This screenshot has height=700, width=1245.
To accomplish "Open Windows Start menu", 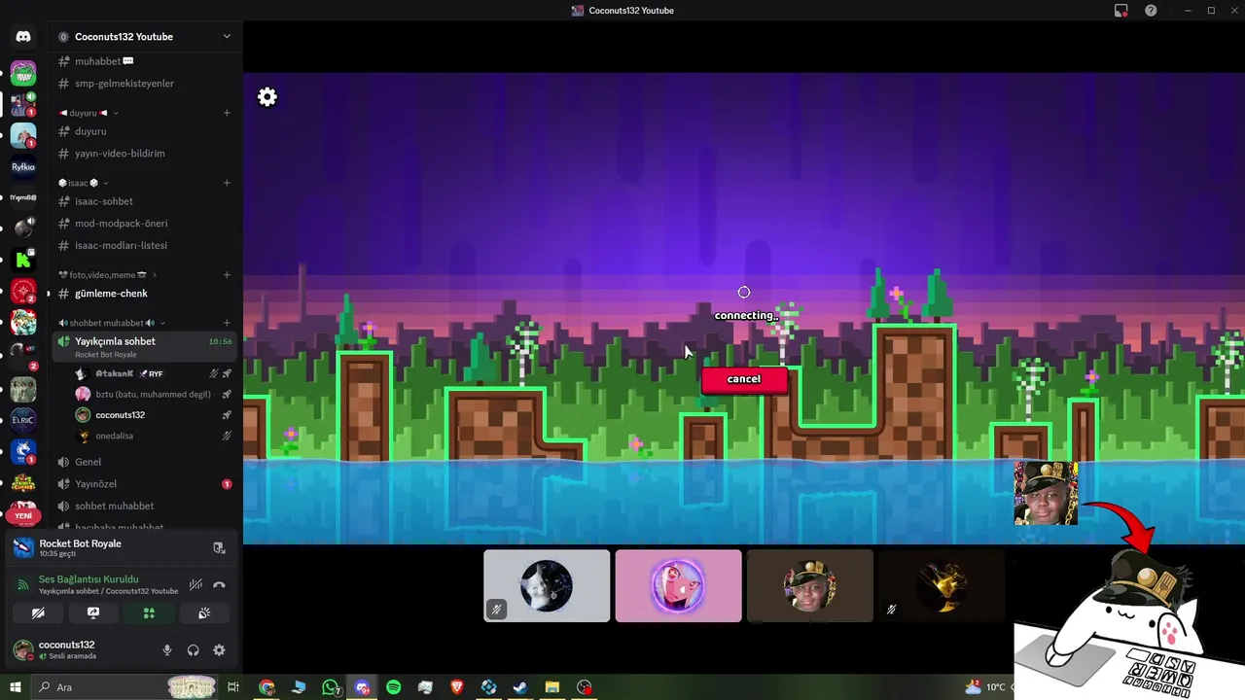I will (15, 687).
